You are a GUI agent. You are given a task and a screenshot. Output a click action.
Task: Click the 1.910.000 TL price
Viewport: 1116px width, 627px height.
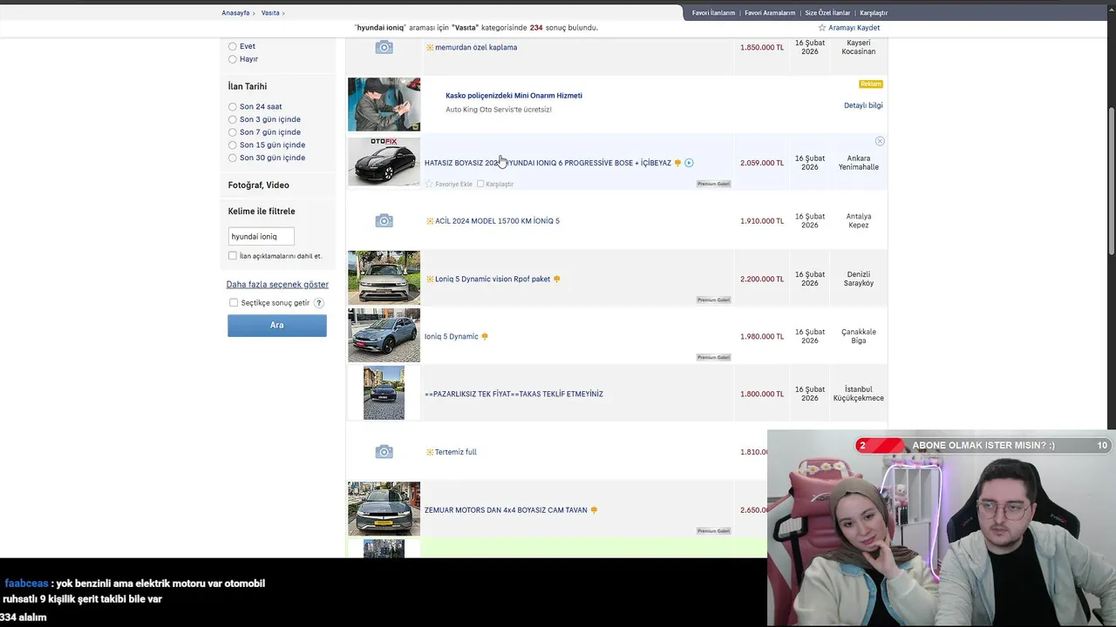click(762, 221)
